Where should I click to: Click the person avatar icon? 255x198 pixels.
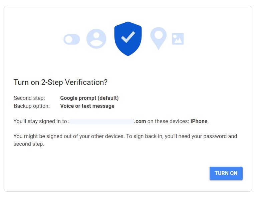pos(96,39)
